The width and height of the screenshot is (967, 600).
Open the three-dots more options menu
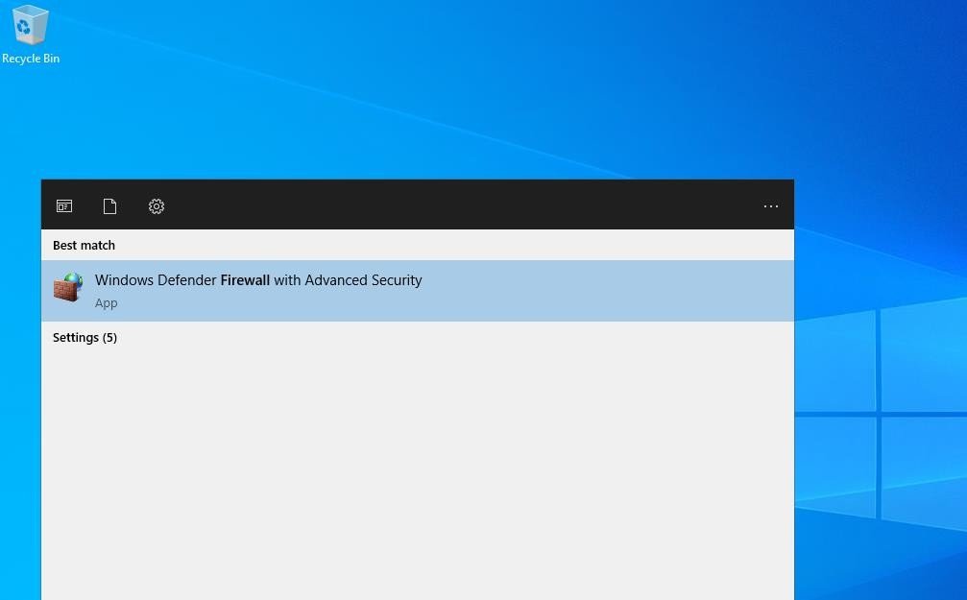(x=771, y=206)
